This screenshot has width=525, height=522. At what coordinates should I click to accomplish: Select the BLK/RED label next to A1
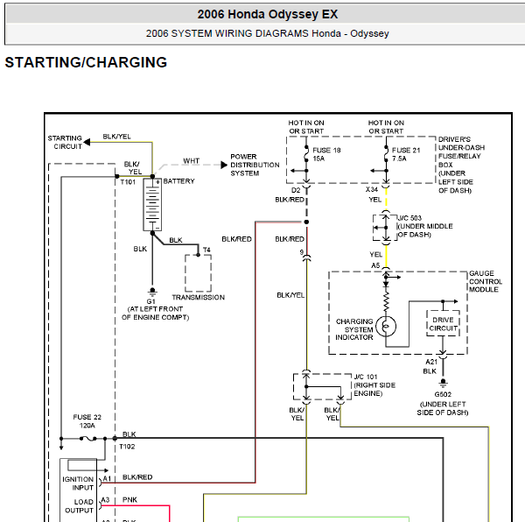click(x=137, y=477)
